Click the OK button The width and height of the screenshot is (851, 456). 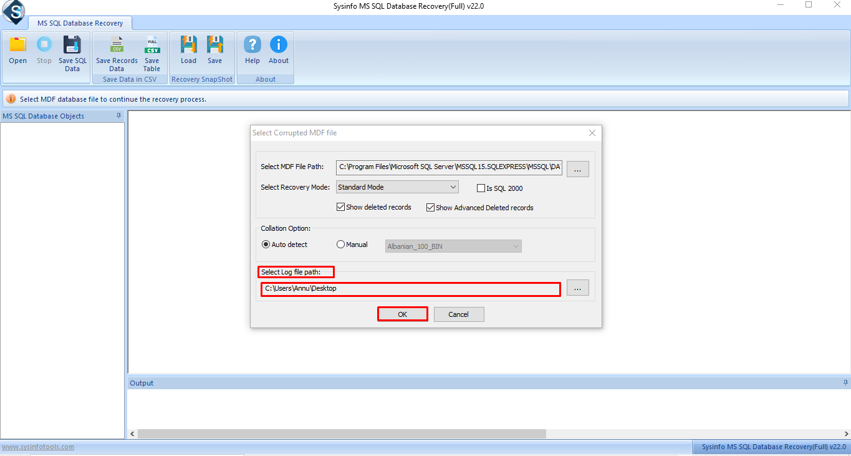402,314
